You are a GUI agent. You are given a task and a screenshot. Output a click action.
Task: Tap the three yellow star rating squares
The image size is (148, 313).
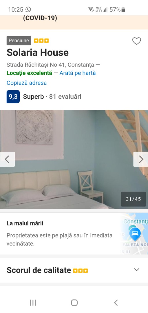[x=41, y=41]
